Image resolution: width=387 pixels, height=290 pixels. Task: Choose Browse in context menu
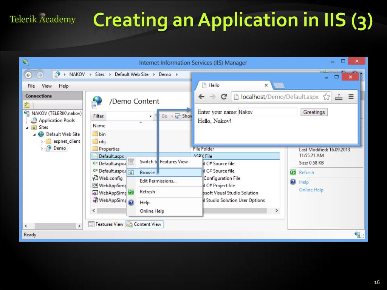pos(165,172)
